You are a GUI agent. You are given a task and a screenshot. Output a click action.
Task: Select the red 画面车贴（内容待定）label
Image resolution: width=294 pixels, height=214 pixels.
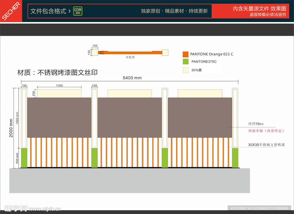(266, 131)
